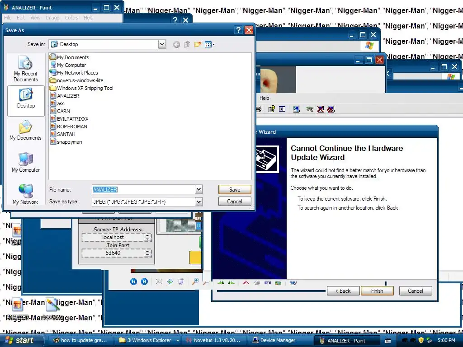Click the Zoom In magnifier icon
Image resolution: width=463 pixels, height=347 pixels.
click(195, 281)
